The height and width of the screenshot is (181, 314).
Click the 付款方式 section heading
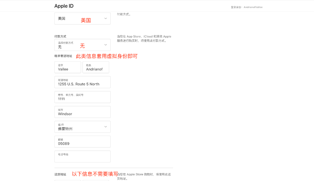(x=60, y=36)
